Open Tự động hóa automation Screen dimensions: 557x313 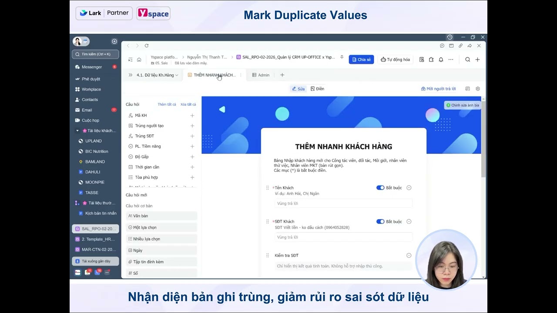click(x=395, y=60)
